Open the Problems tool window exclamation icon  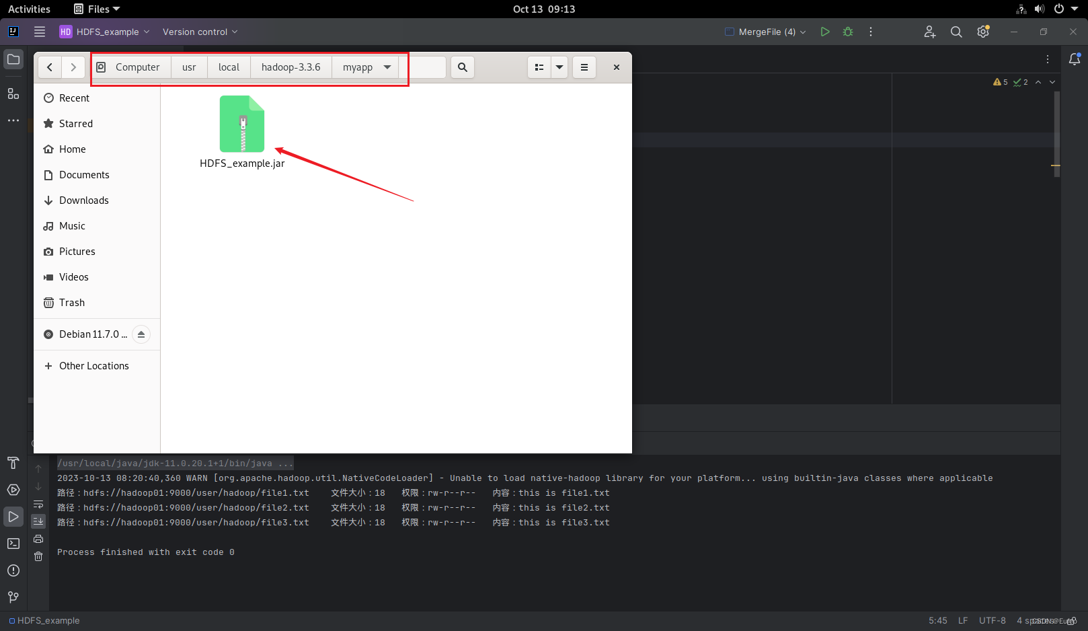pyautogui.click(x=13, y=570)
